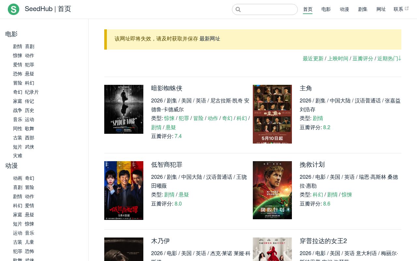Open the 暗影蜘蛛侠 poster thumbnail

(124, 109)
